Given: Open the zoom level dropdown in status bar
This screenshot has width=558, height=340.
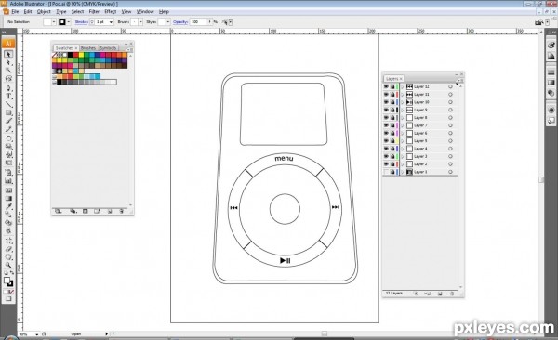Looking at the screenshot, I should pos(36,334).
